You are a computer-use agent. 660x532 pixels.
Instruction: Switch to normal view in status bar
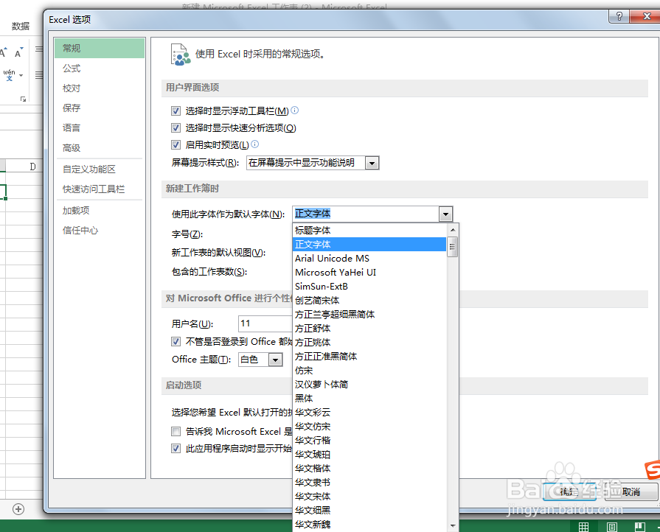tap(583, 527)
